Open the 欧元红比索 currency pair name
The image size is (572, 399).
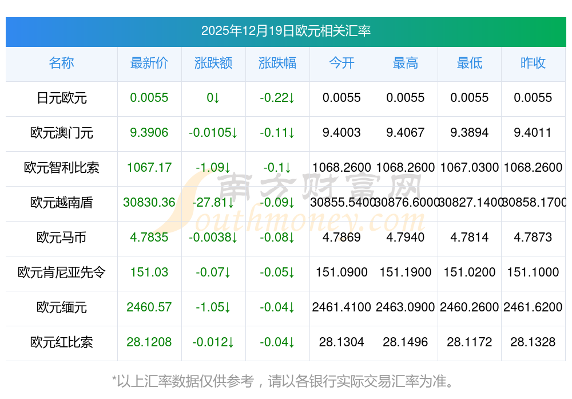click(x=61, y=342)
